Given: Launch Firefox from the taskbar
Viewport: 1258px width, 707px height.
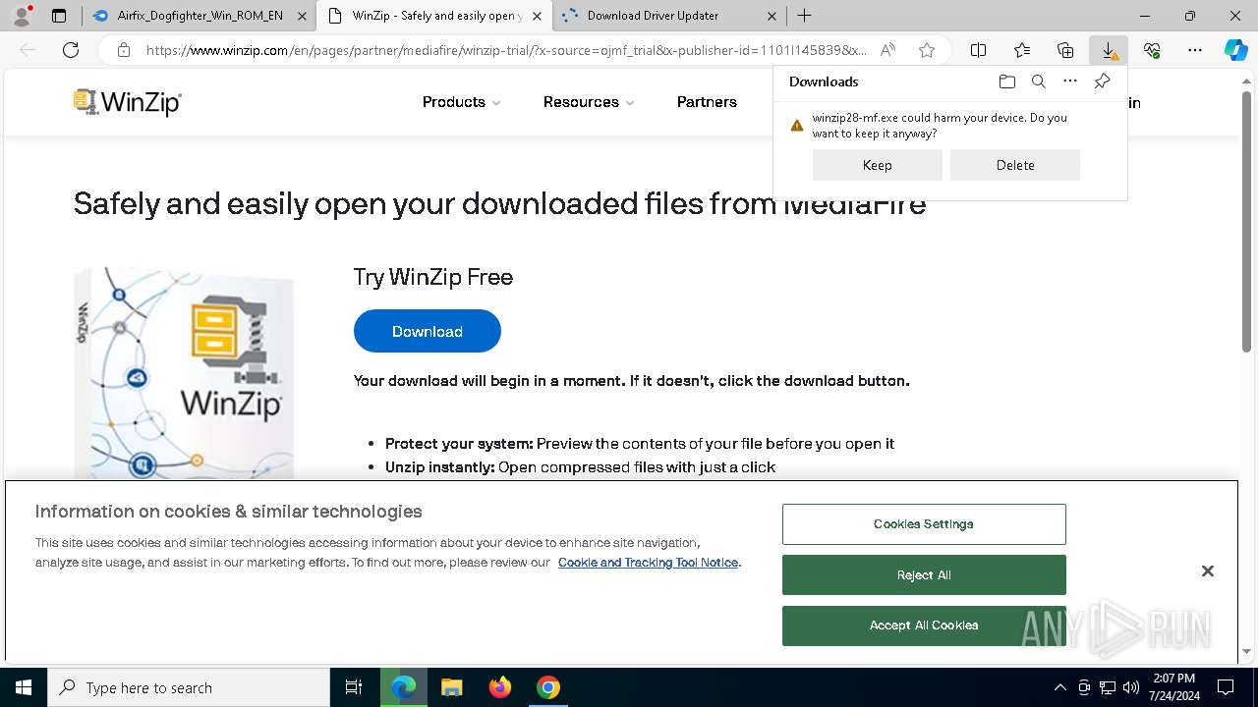Looking at the screenshot, I should pyautogui.click(x=500, y=687).
